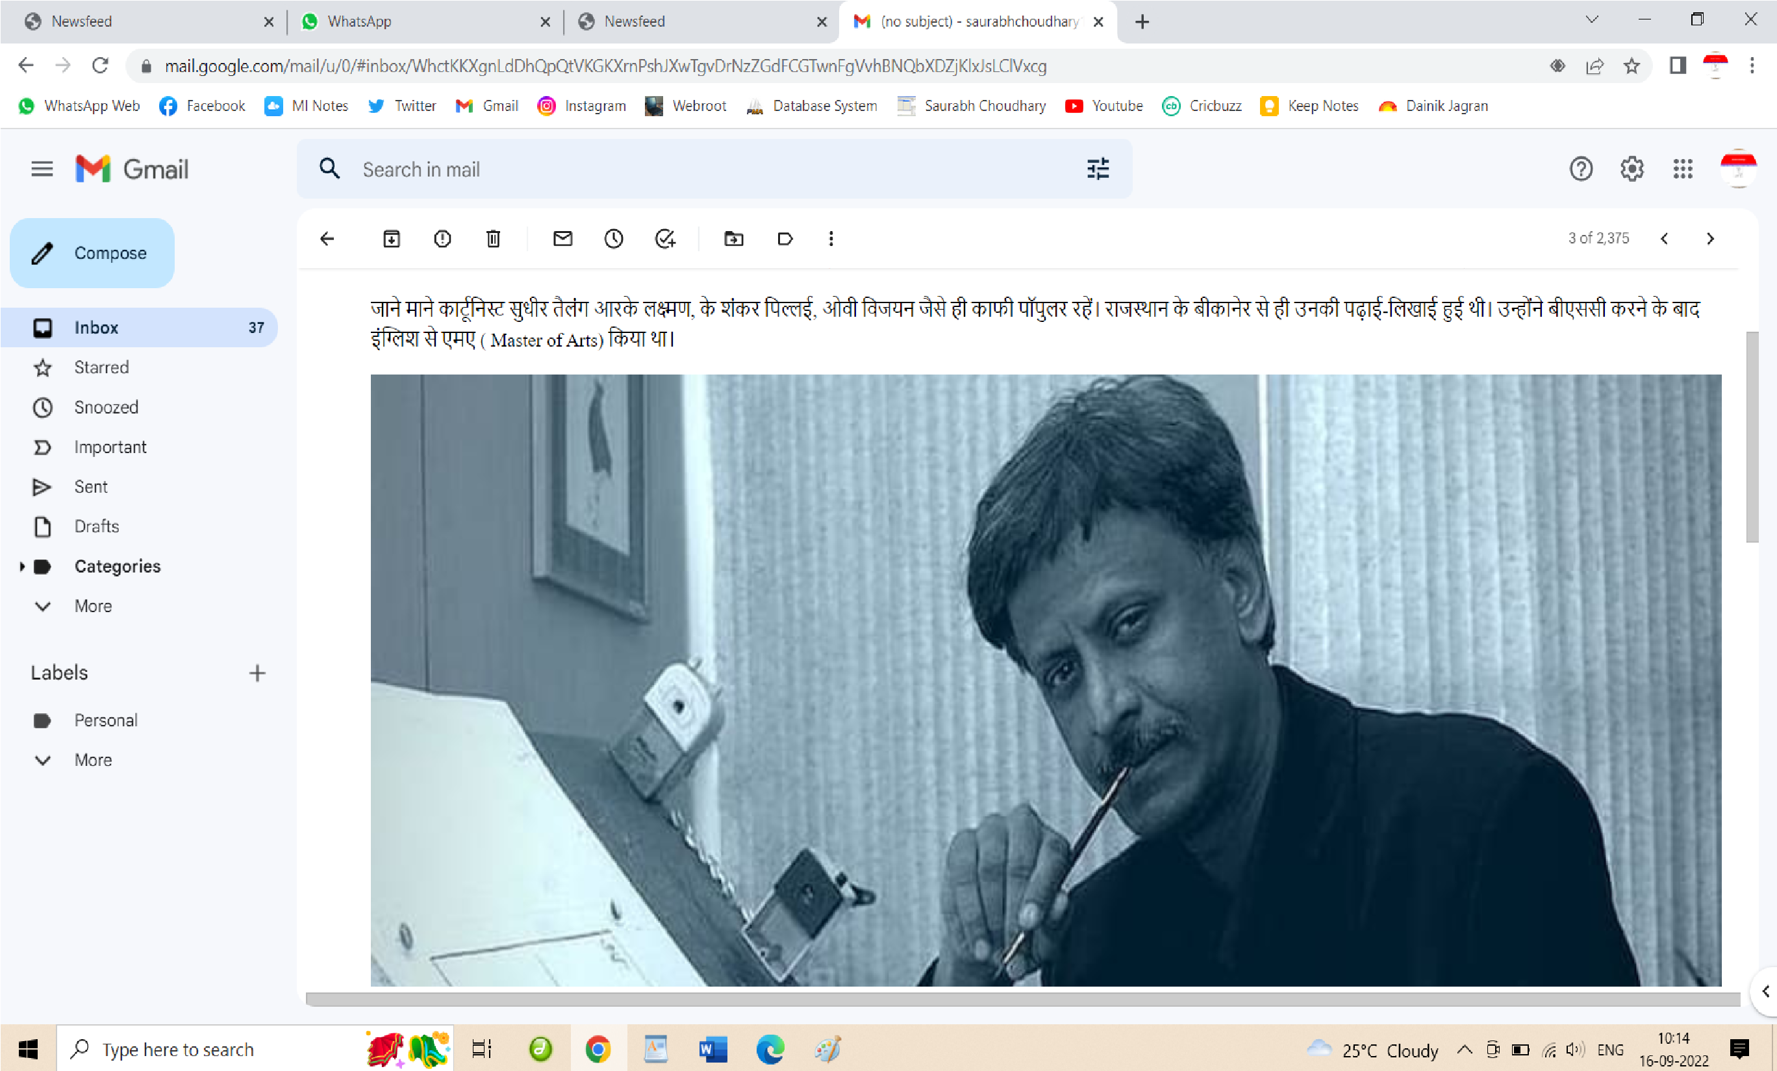Screen dimensions: 1777x1071
Task: Open the Inbox folder
Action: point(140,327)
